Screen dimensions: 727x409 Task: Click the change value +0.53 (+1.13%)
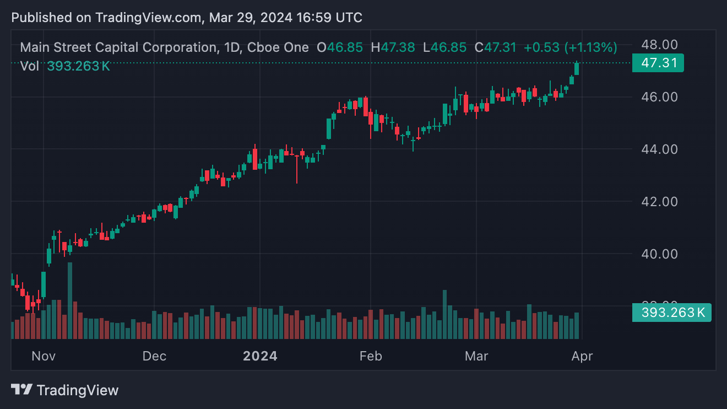coord(570,47)
